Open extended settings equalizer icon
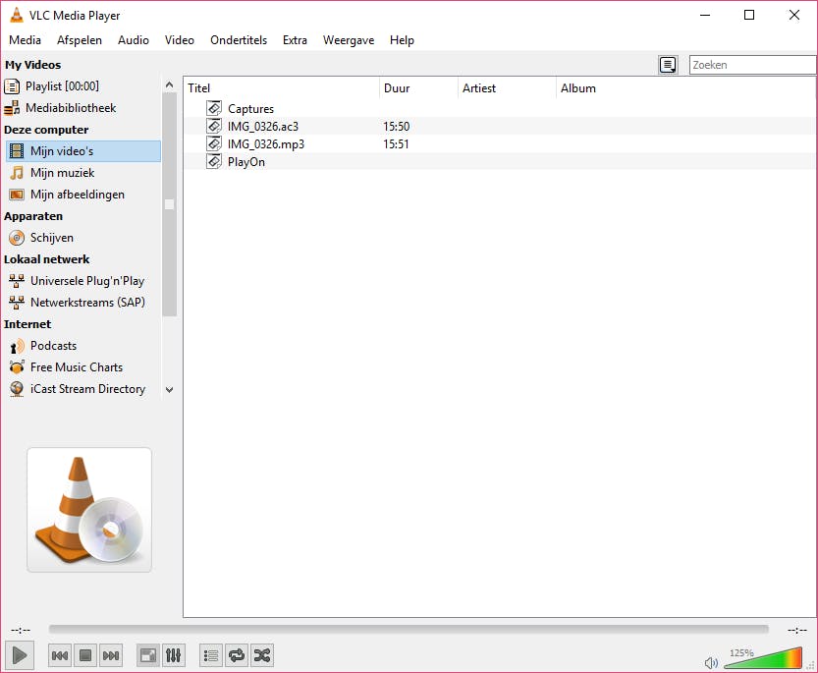This screenshot has width=818, height=673. click(173, 655)
